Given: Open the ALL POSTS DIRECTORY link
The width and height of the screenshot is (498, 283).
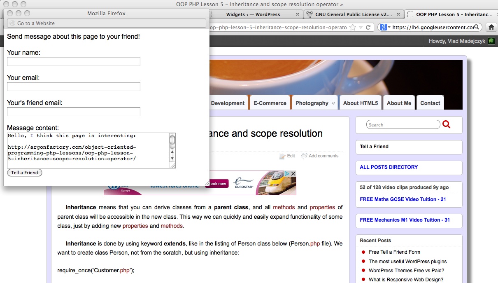Looking at the screenshot, I should [x=389, y=167].
